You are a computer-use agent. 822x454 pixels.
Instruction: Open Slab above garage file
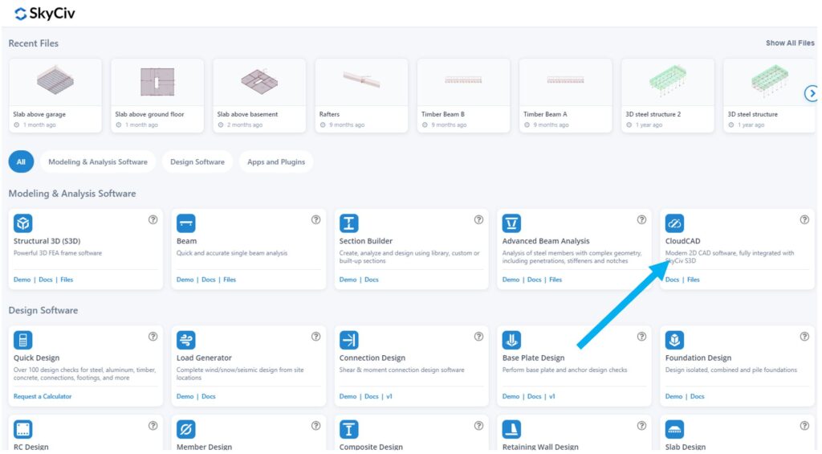pyautogui.click(x=55, y=96)
